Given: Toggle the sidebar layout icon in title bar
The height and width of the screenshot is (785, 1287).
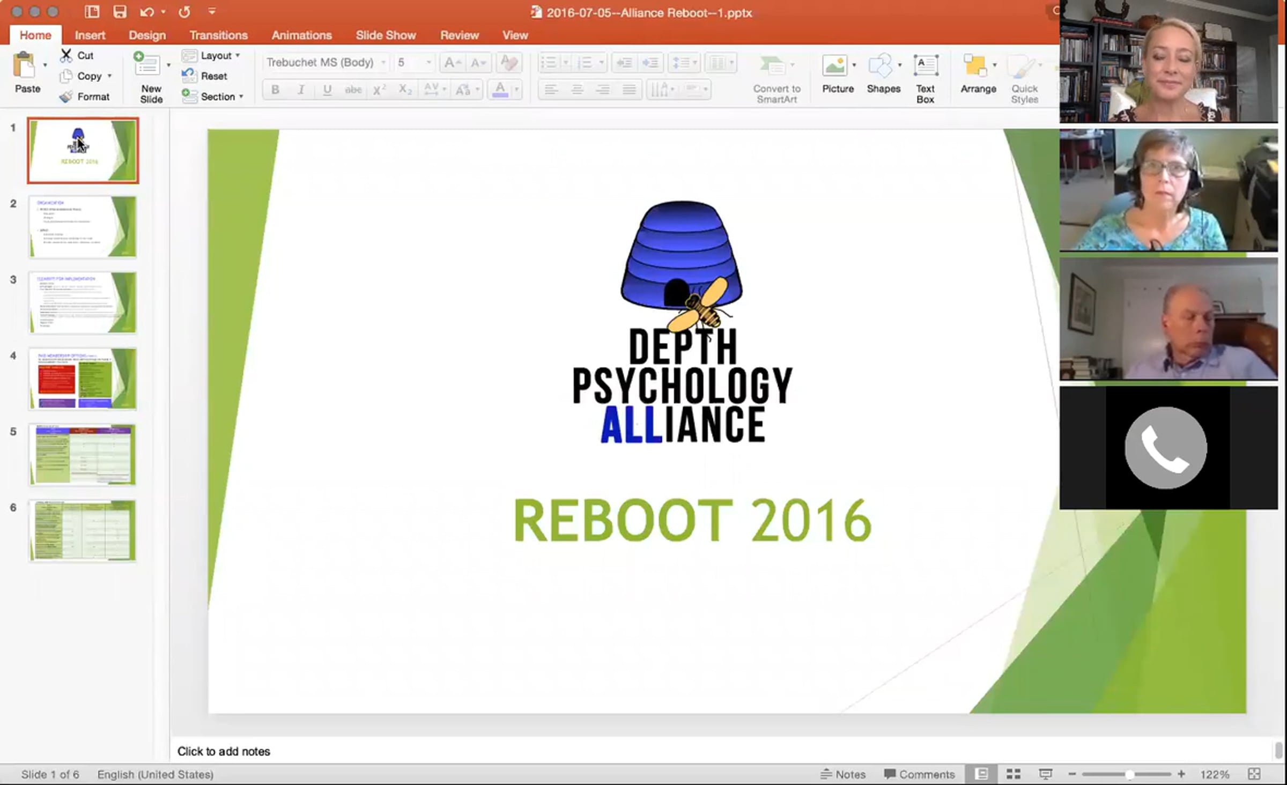Looking at the screenshot, I should pyautogui.click(x=92, y=12).
